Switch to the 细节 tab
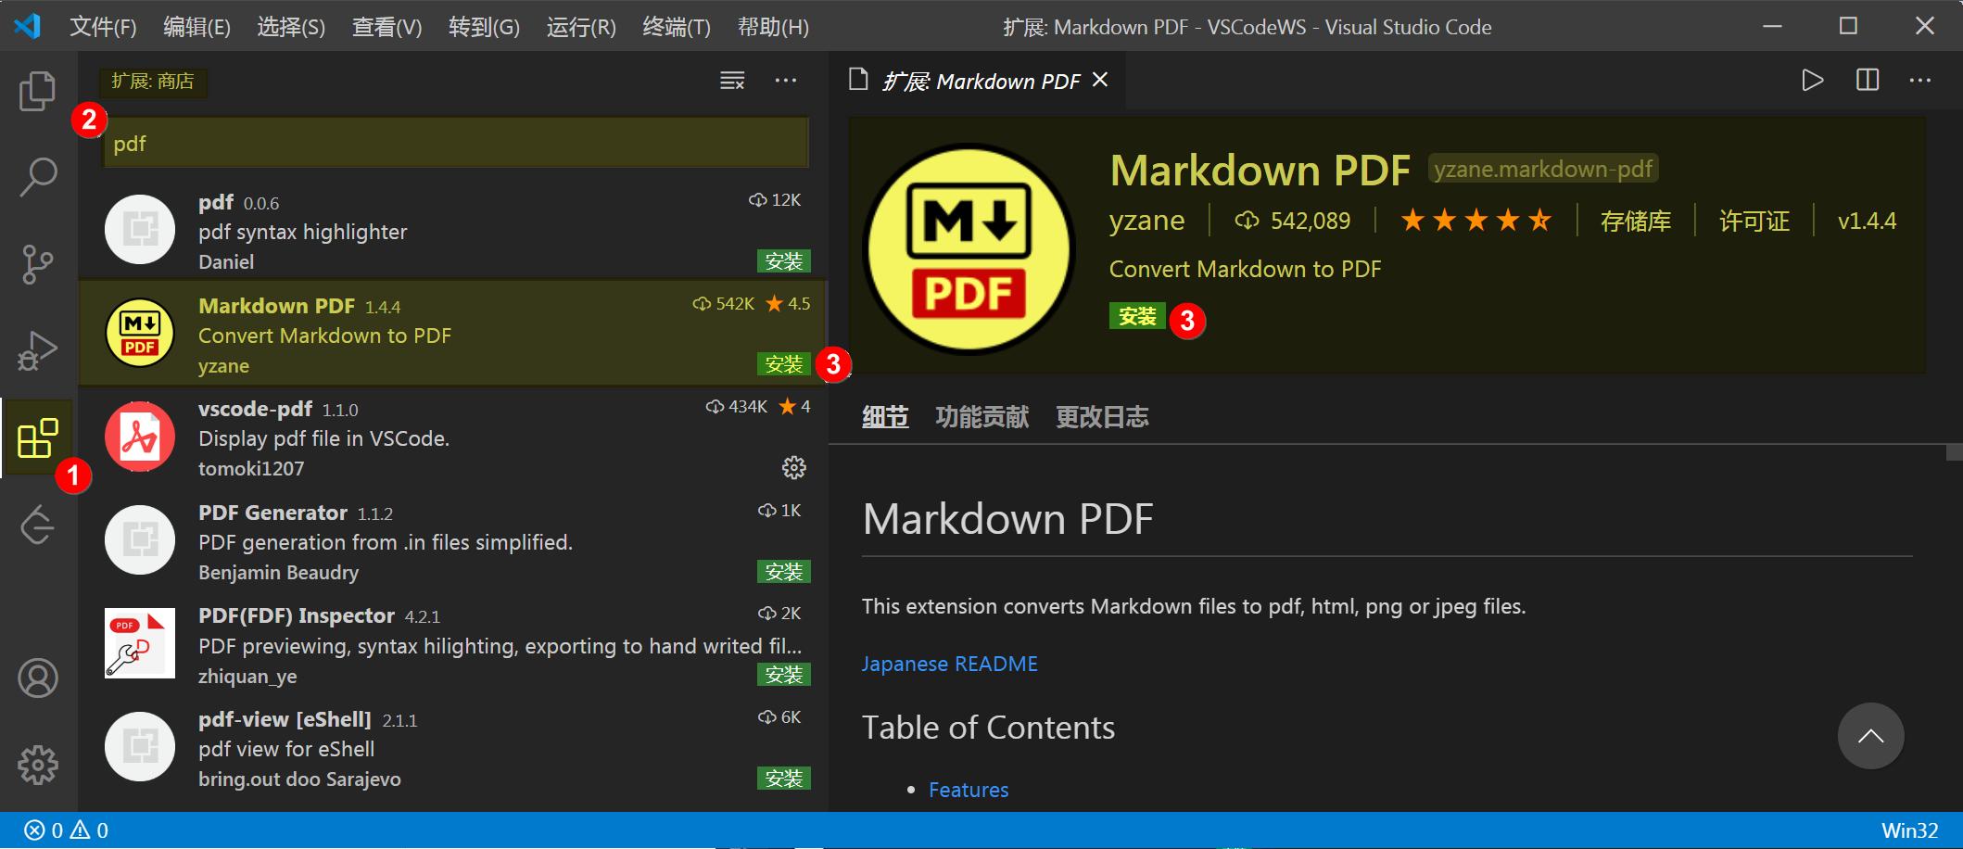 (885, 417)
